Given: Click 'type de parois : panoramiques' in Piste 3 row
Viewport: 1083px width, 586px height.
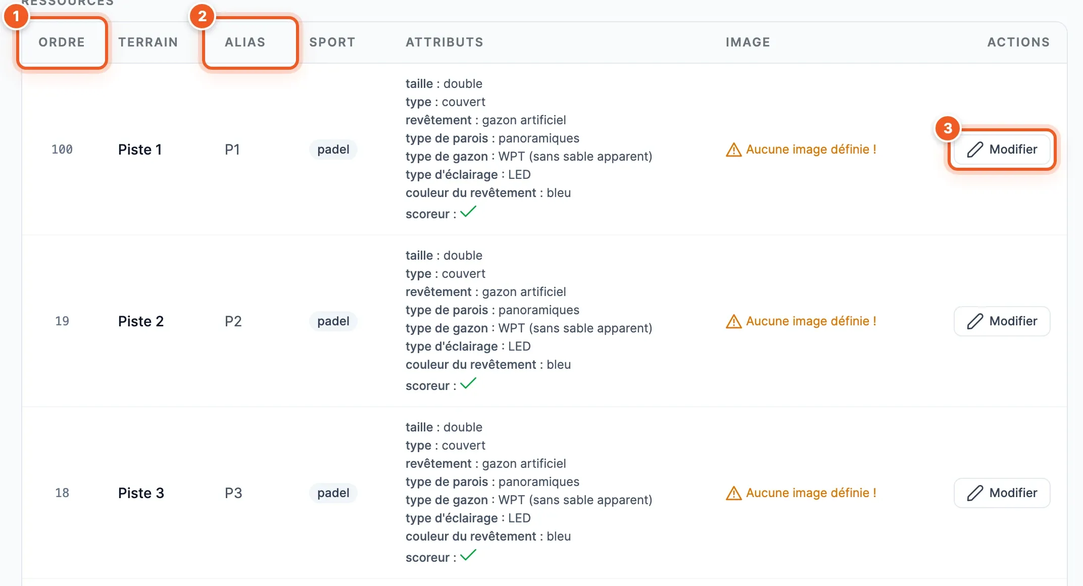Looking at the screenshot, I should (x=493, y=482).
